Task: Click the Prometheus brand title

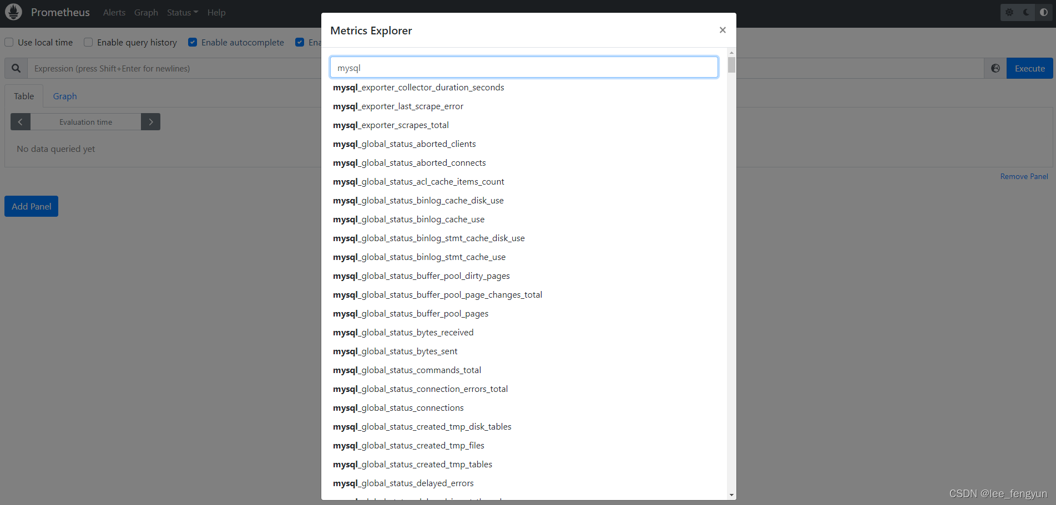Action: pos(60,12)
